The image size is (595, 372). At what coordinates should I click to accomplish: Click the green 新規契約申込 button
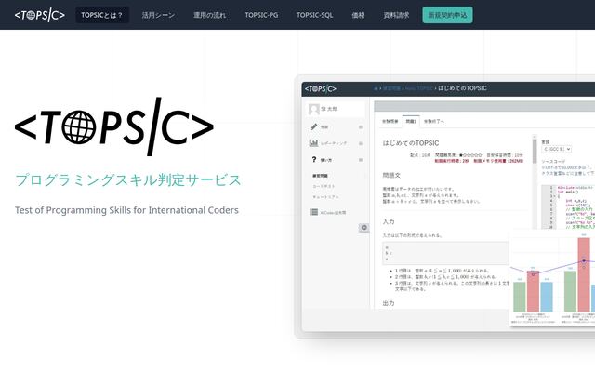[x=447, y=15]
